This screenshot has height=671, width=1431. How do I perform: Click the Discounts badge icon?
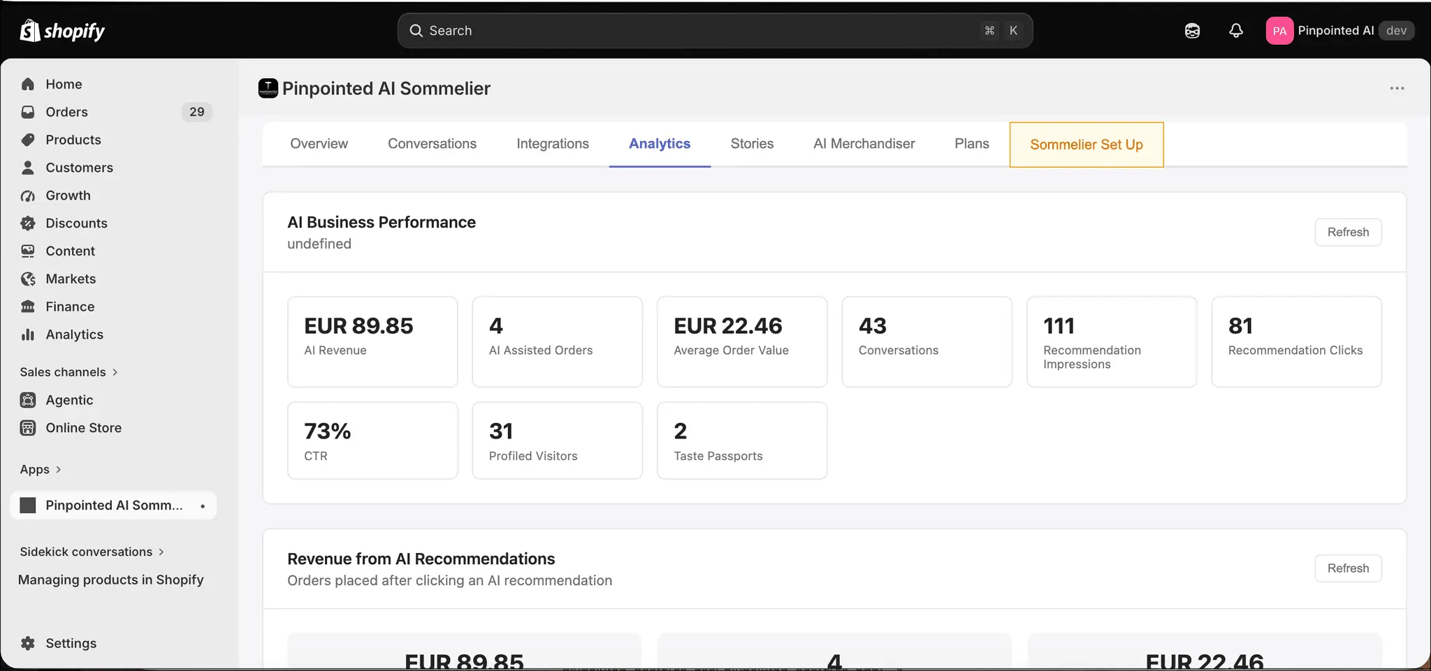tap(28, 223)
